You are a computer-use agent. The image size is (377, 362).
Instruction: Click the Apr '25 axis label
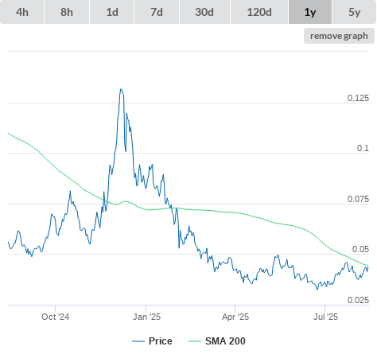pos(235,317)
